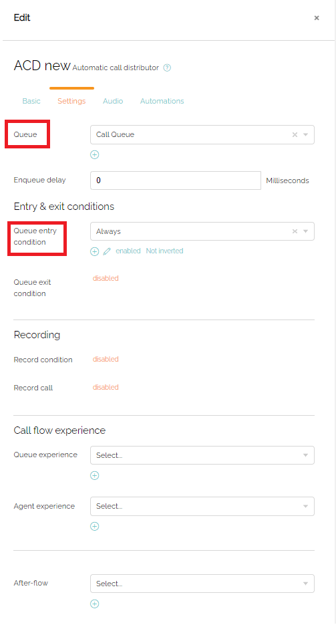
Task: Add a new agent experience
Action: pos(95,526)
